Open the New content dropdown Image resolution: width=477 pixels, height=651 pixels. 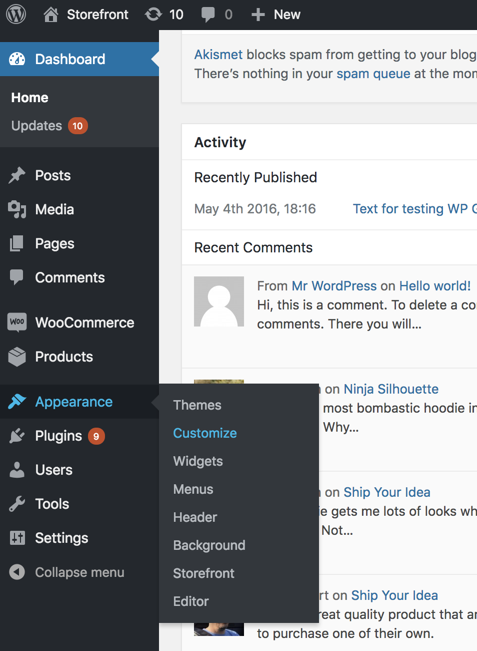click(276, 15)
